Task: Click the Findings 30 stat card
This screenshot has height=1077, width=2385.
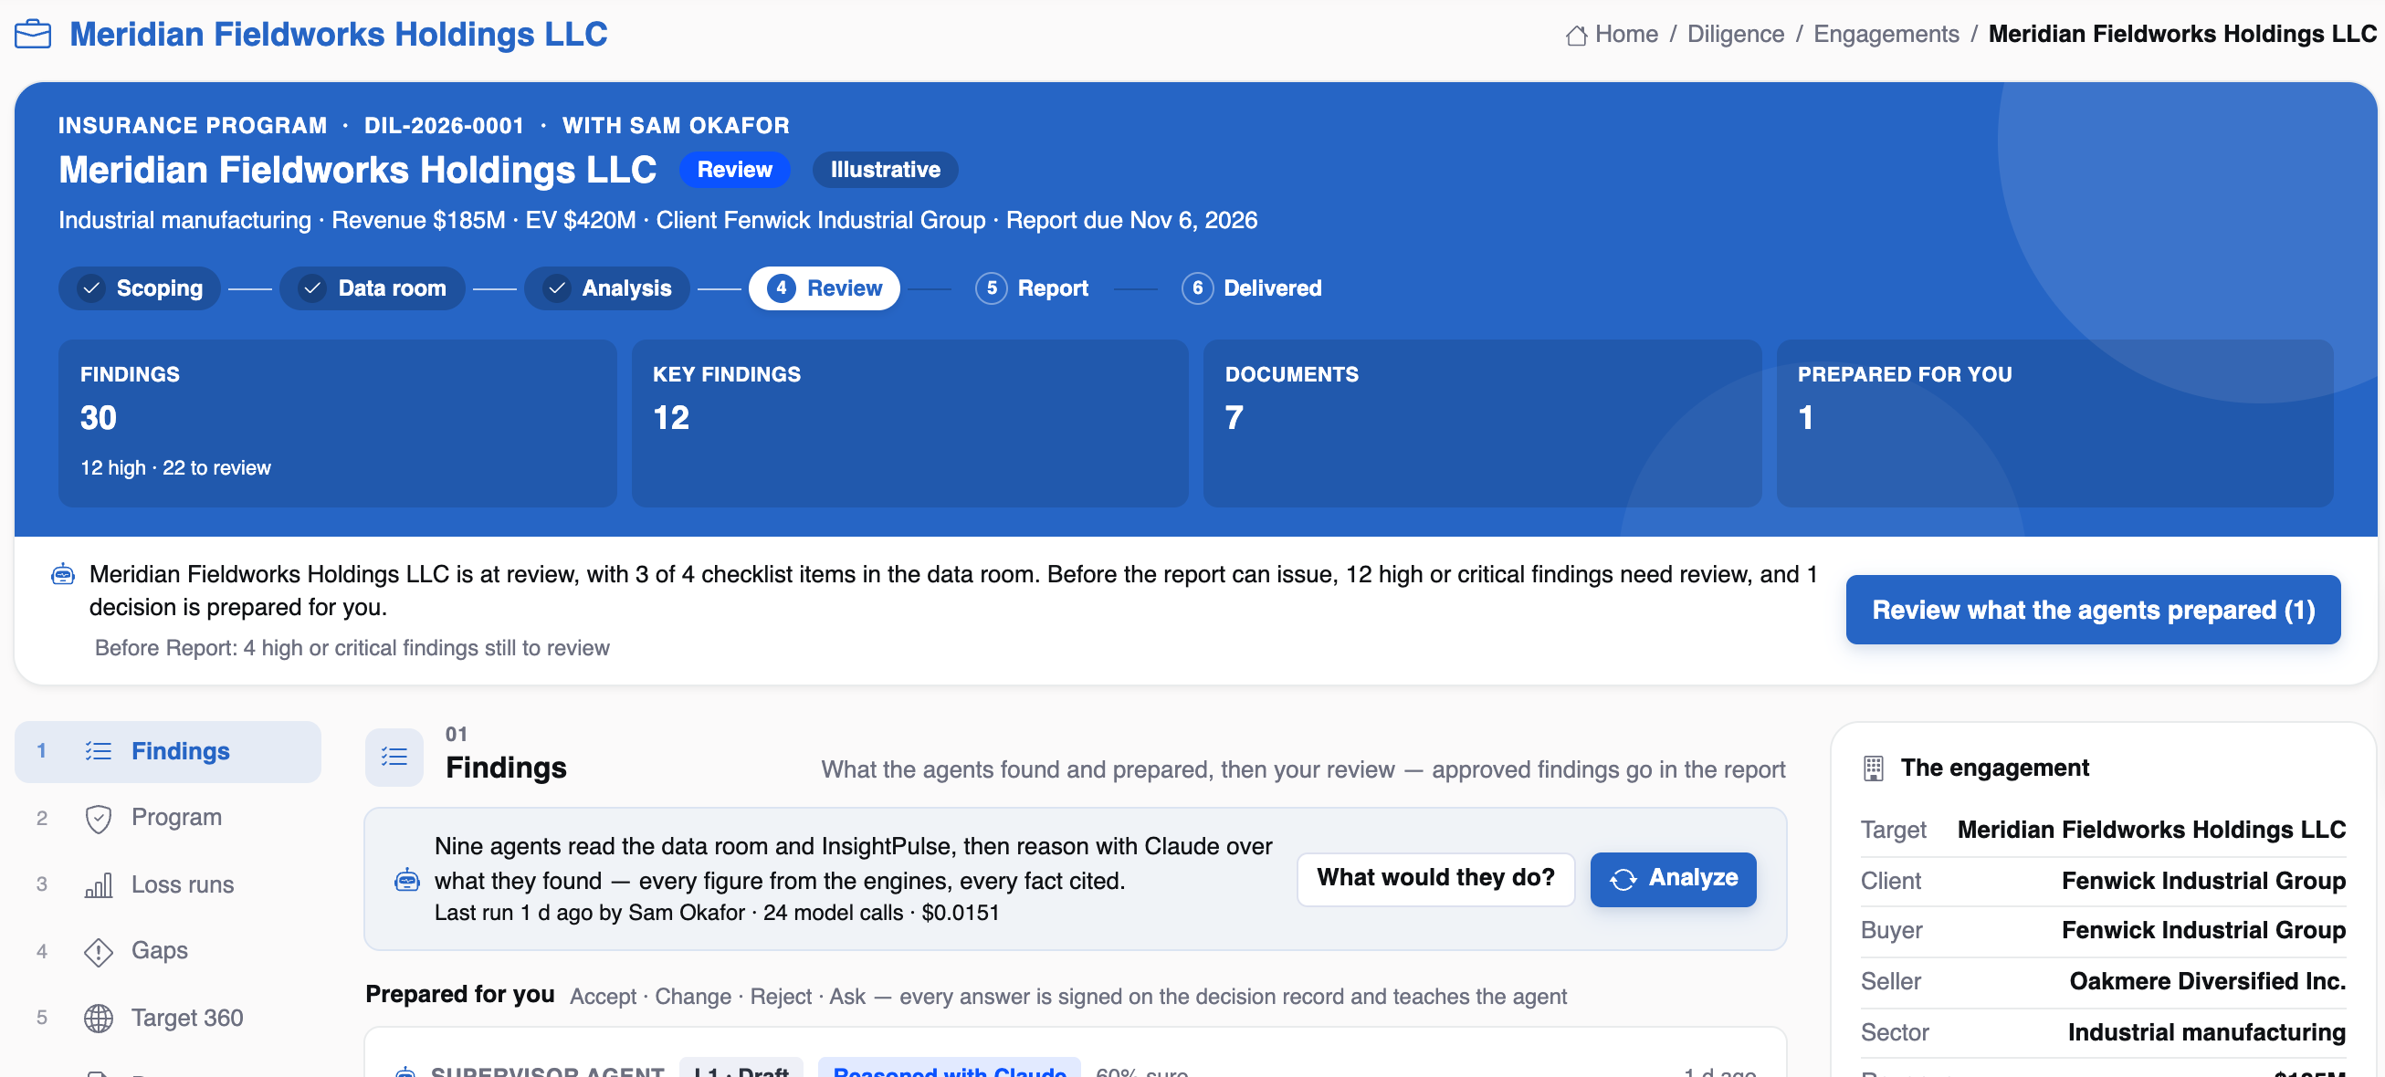Action: [337, 423]
